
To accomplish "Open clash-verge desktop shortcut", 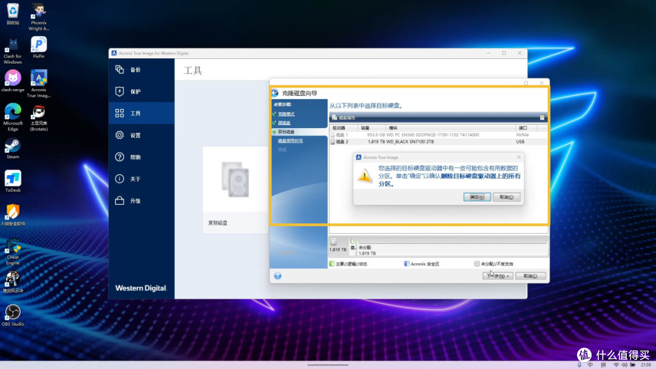I will 13,81.
